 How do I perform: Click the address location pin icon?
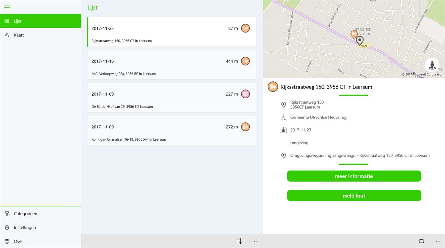click(x=283, y=105)
